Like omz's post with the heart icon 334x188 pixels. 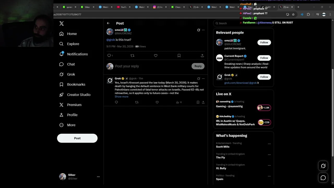click(x=156, y=56)
